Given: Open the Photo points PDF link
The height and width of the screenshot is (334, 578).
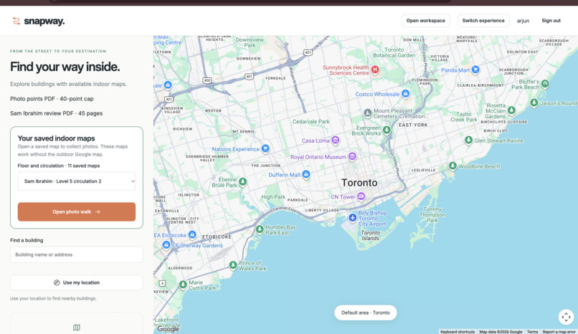Looking at the screenshot, I should [x=52, y=99].
